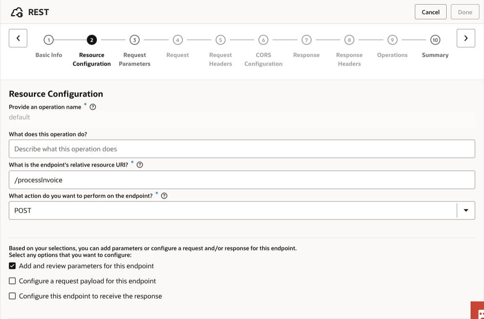This screenshot has width=484, height=319.
Task: Check Configure endpoint to receive response
Action: (13, 296)
